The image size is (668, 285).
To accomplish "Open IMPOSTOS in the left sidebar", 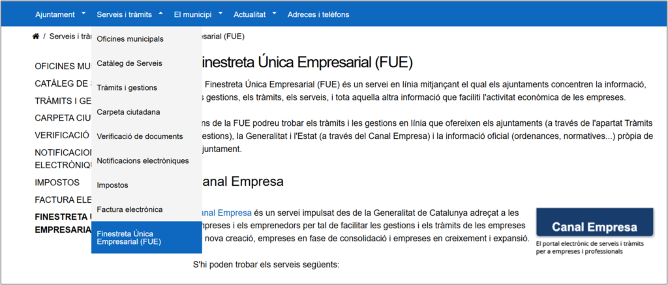I will pyautogui.click(x=57, y=183).
